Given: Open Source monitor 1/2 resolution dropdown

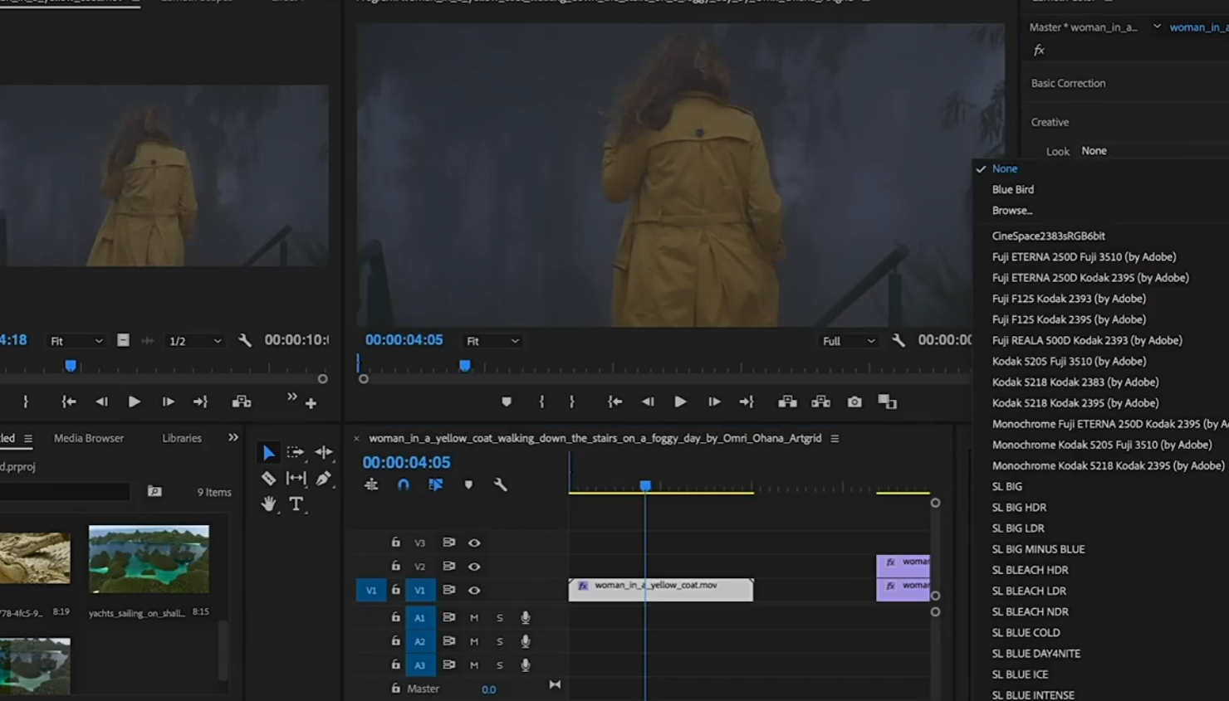Looking at the screenshot, I should [x=195, y=341].
